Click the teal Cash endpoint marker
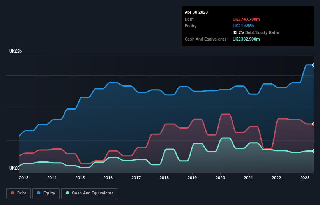The image size is (320, 205). (x=313, y=151)
